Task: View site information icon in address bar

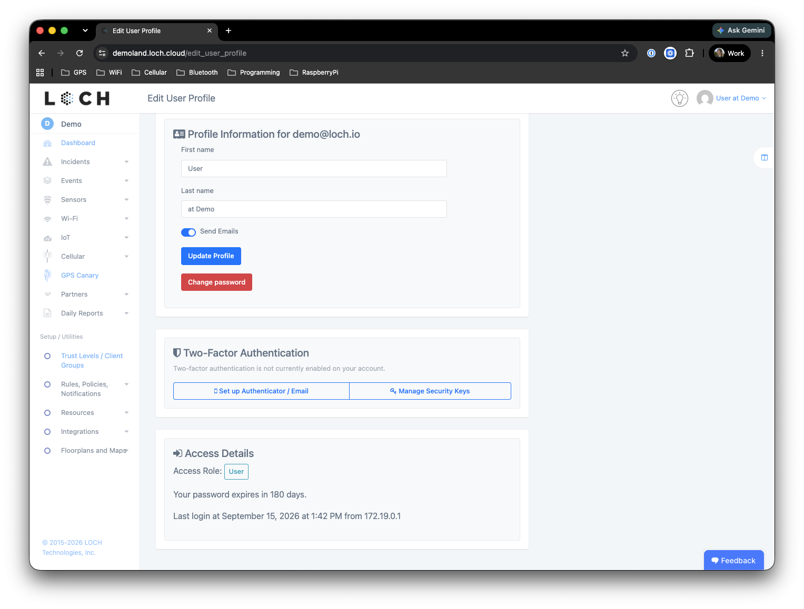Action: point(102,53)
